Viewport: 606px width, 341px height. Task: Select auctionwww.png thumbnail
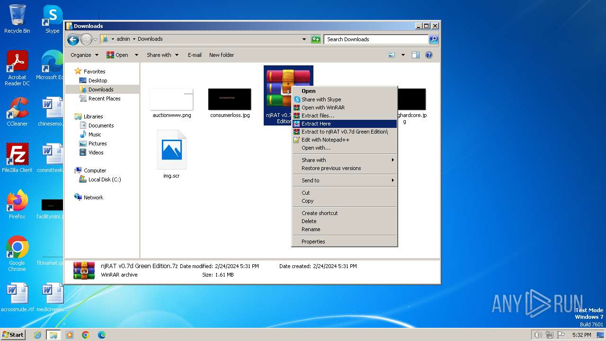tap(172, 103)
